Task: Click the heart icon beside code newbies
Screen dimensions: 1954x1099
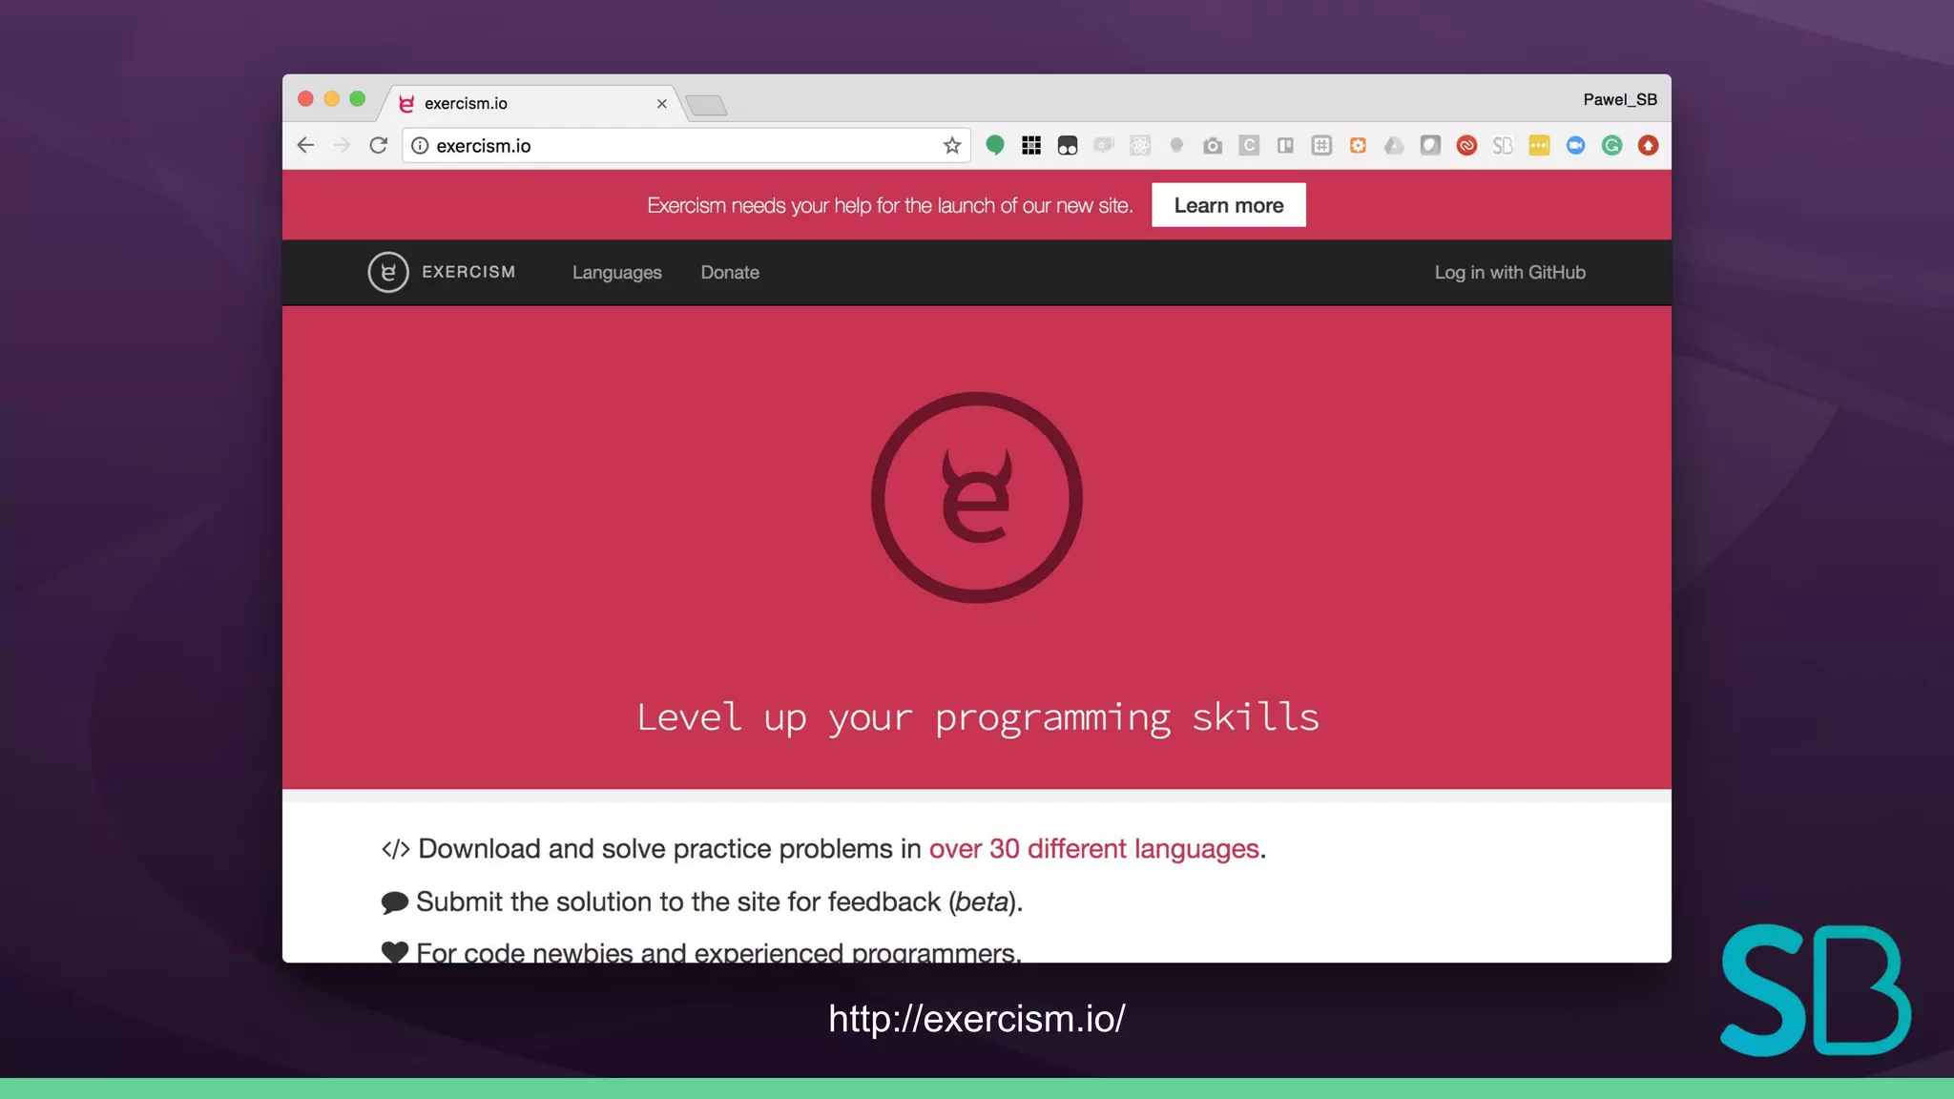Action: coord(394,952)
